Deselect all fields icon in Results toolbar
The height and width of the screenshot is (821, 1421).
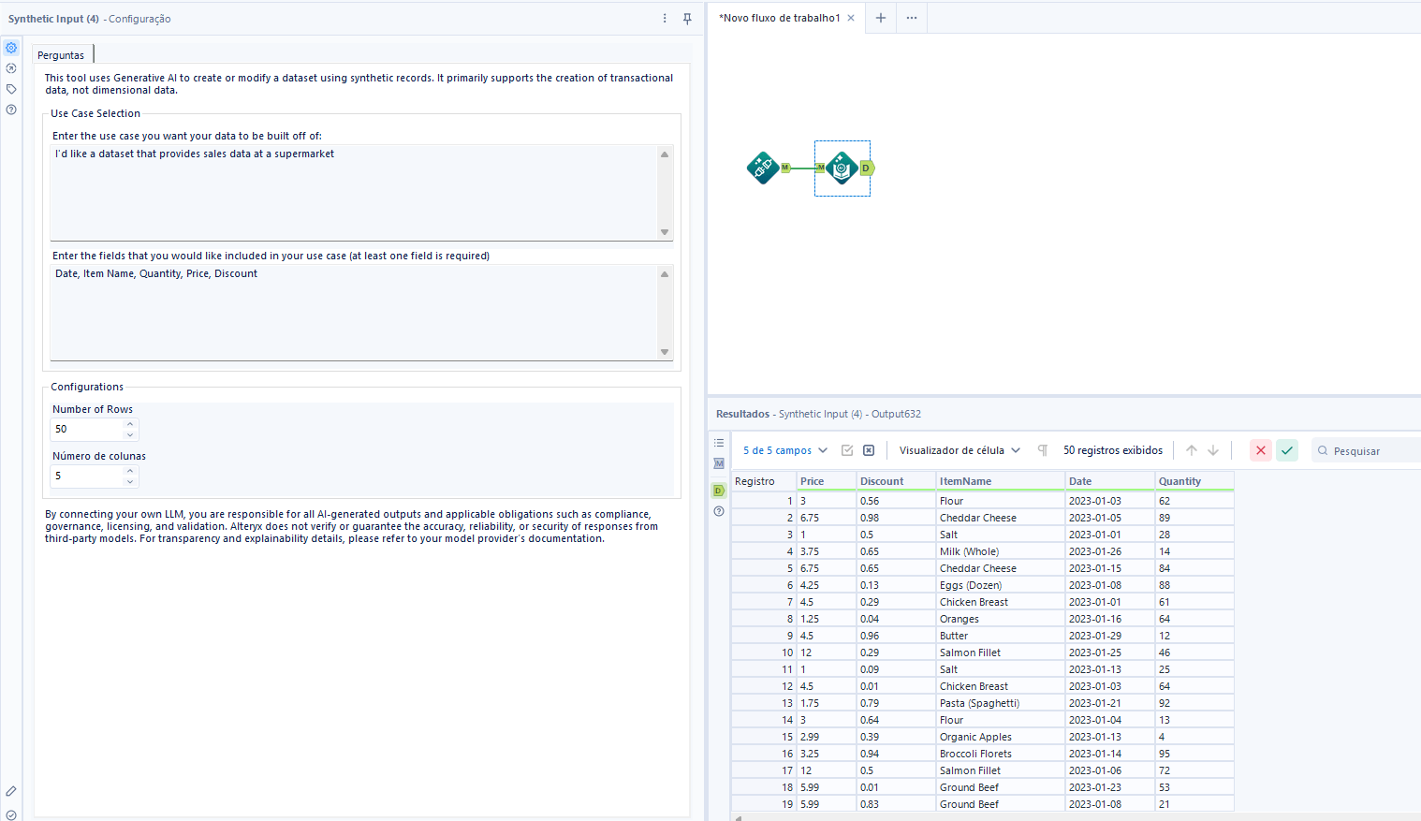coord(869,450)
